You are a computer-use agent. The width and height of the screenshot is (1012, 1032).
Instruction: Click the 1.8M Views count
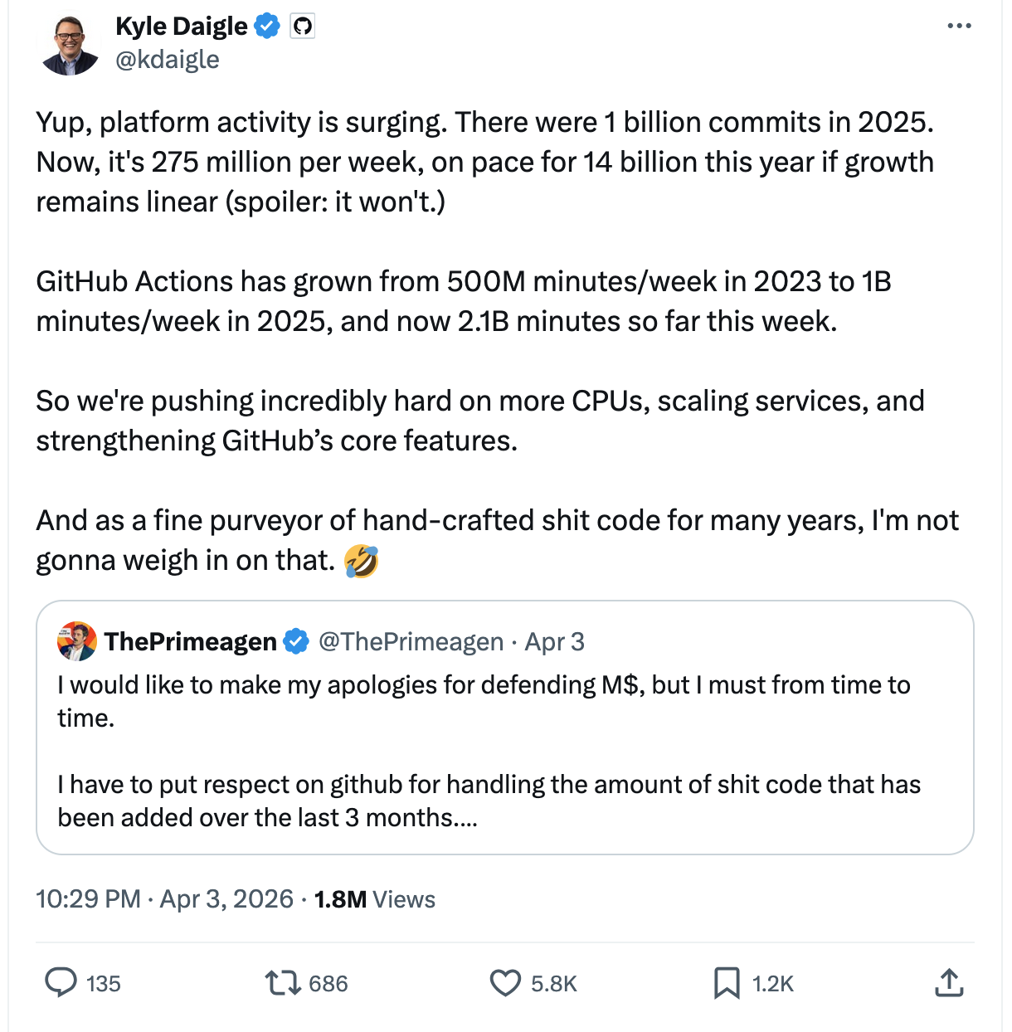click(374, 899)
